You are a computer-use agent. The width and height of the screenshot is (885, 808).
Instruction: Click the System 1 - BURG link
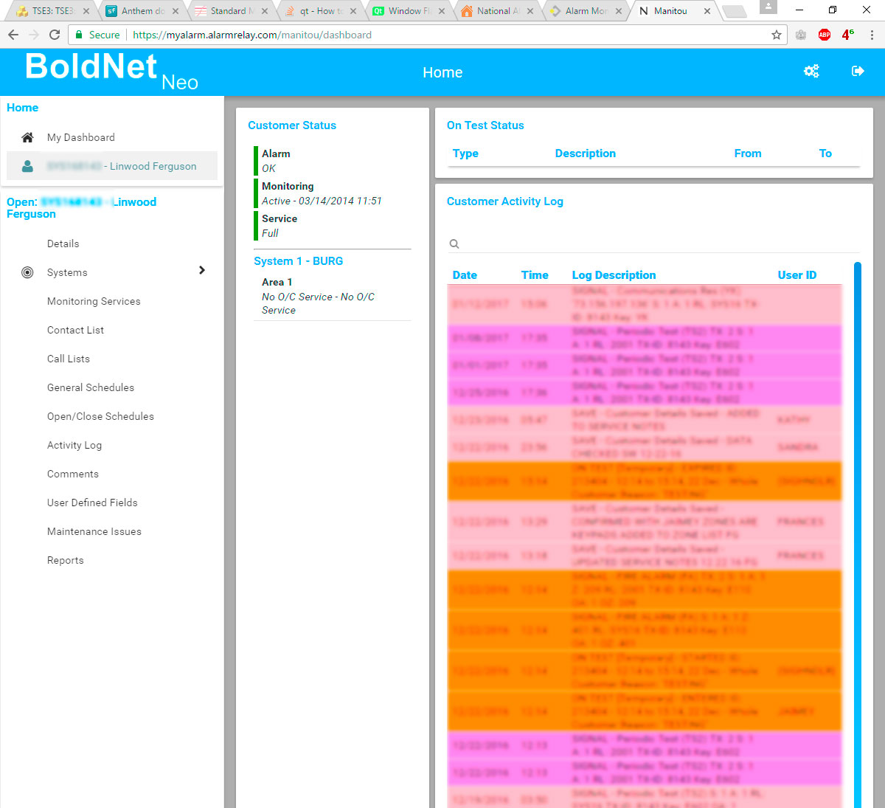pos(298,261)
